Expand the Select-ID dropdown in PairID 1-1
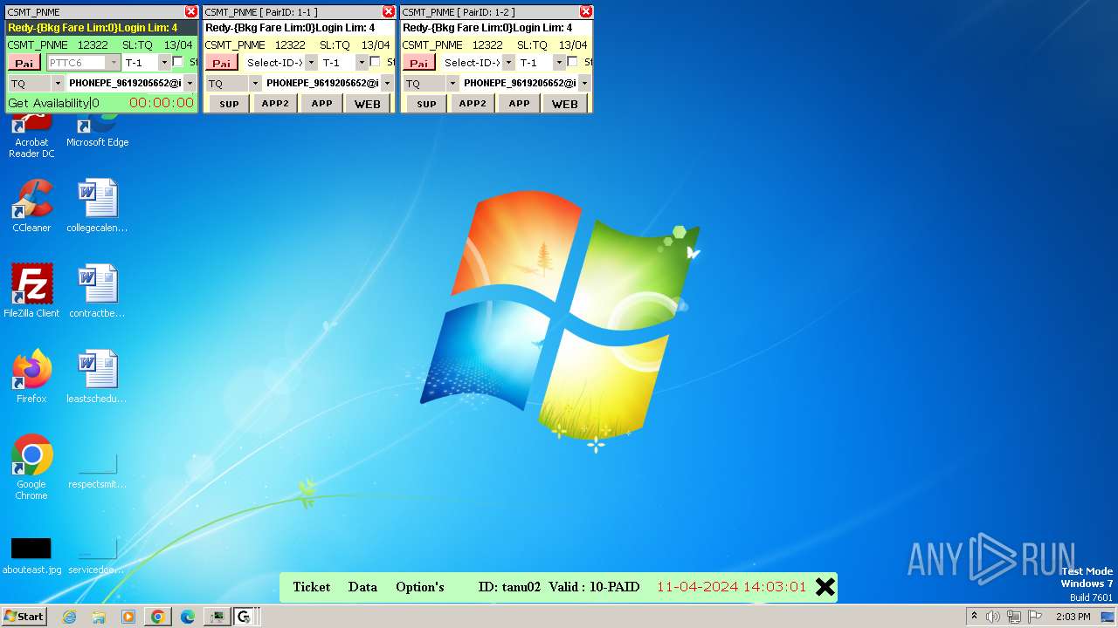 point(311,63)
